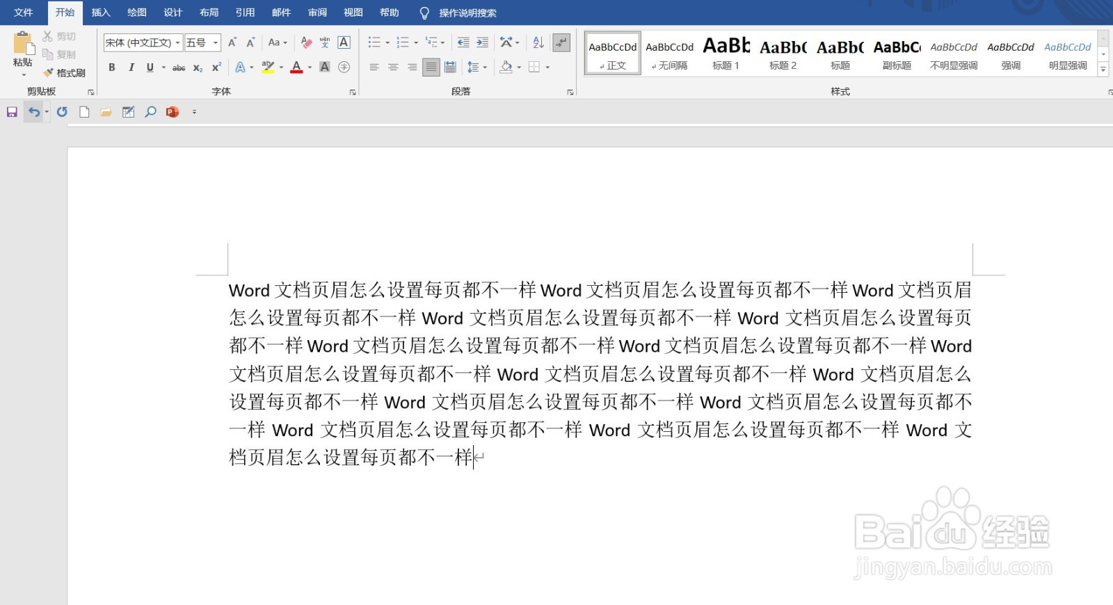Click the Format Painter (格式刷) button
Screen dimensions: 1113x605
[64, 73]
